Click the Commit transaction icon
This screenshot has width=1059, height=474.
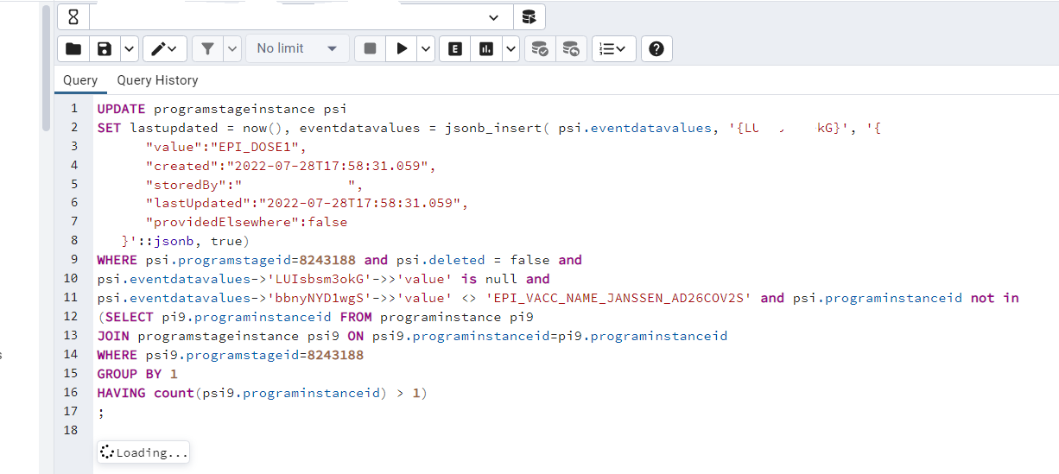(x=540, y=49)
